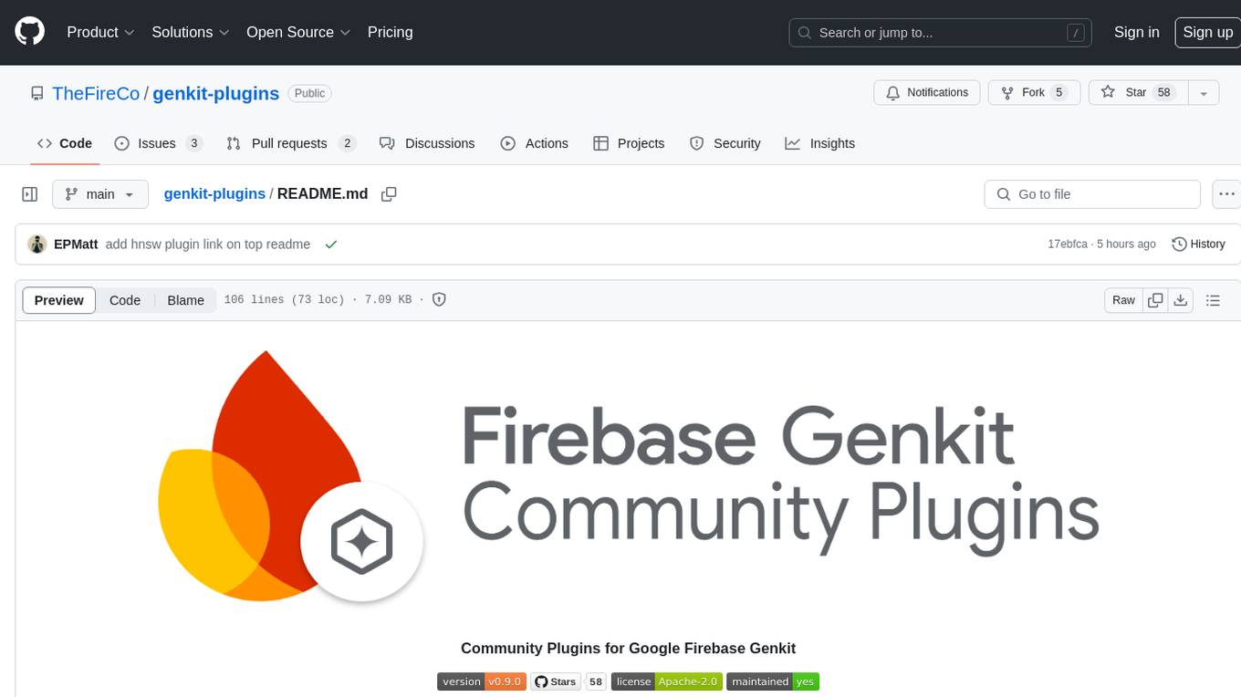Click the stars count 58 next to Stars badge
Viewport: 1241px width, 697px height.
[x=596, y=681]
